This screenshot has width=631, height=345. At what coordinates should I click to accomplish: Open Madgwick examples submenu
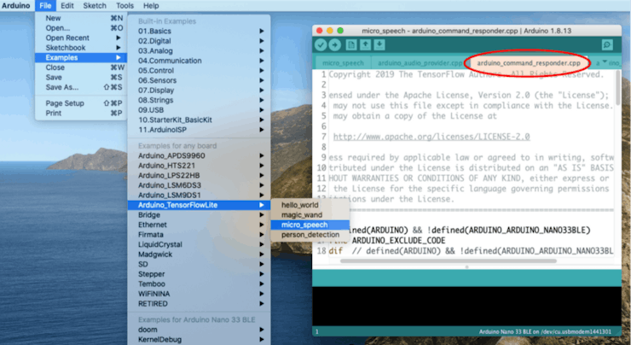[199, 254]
